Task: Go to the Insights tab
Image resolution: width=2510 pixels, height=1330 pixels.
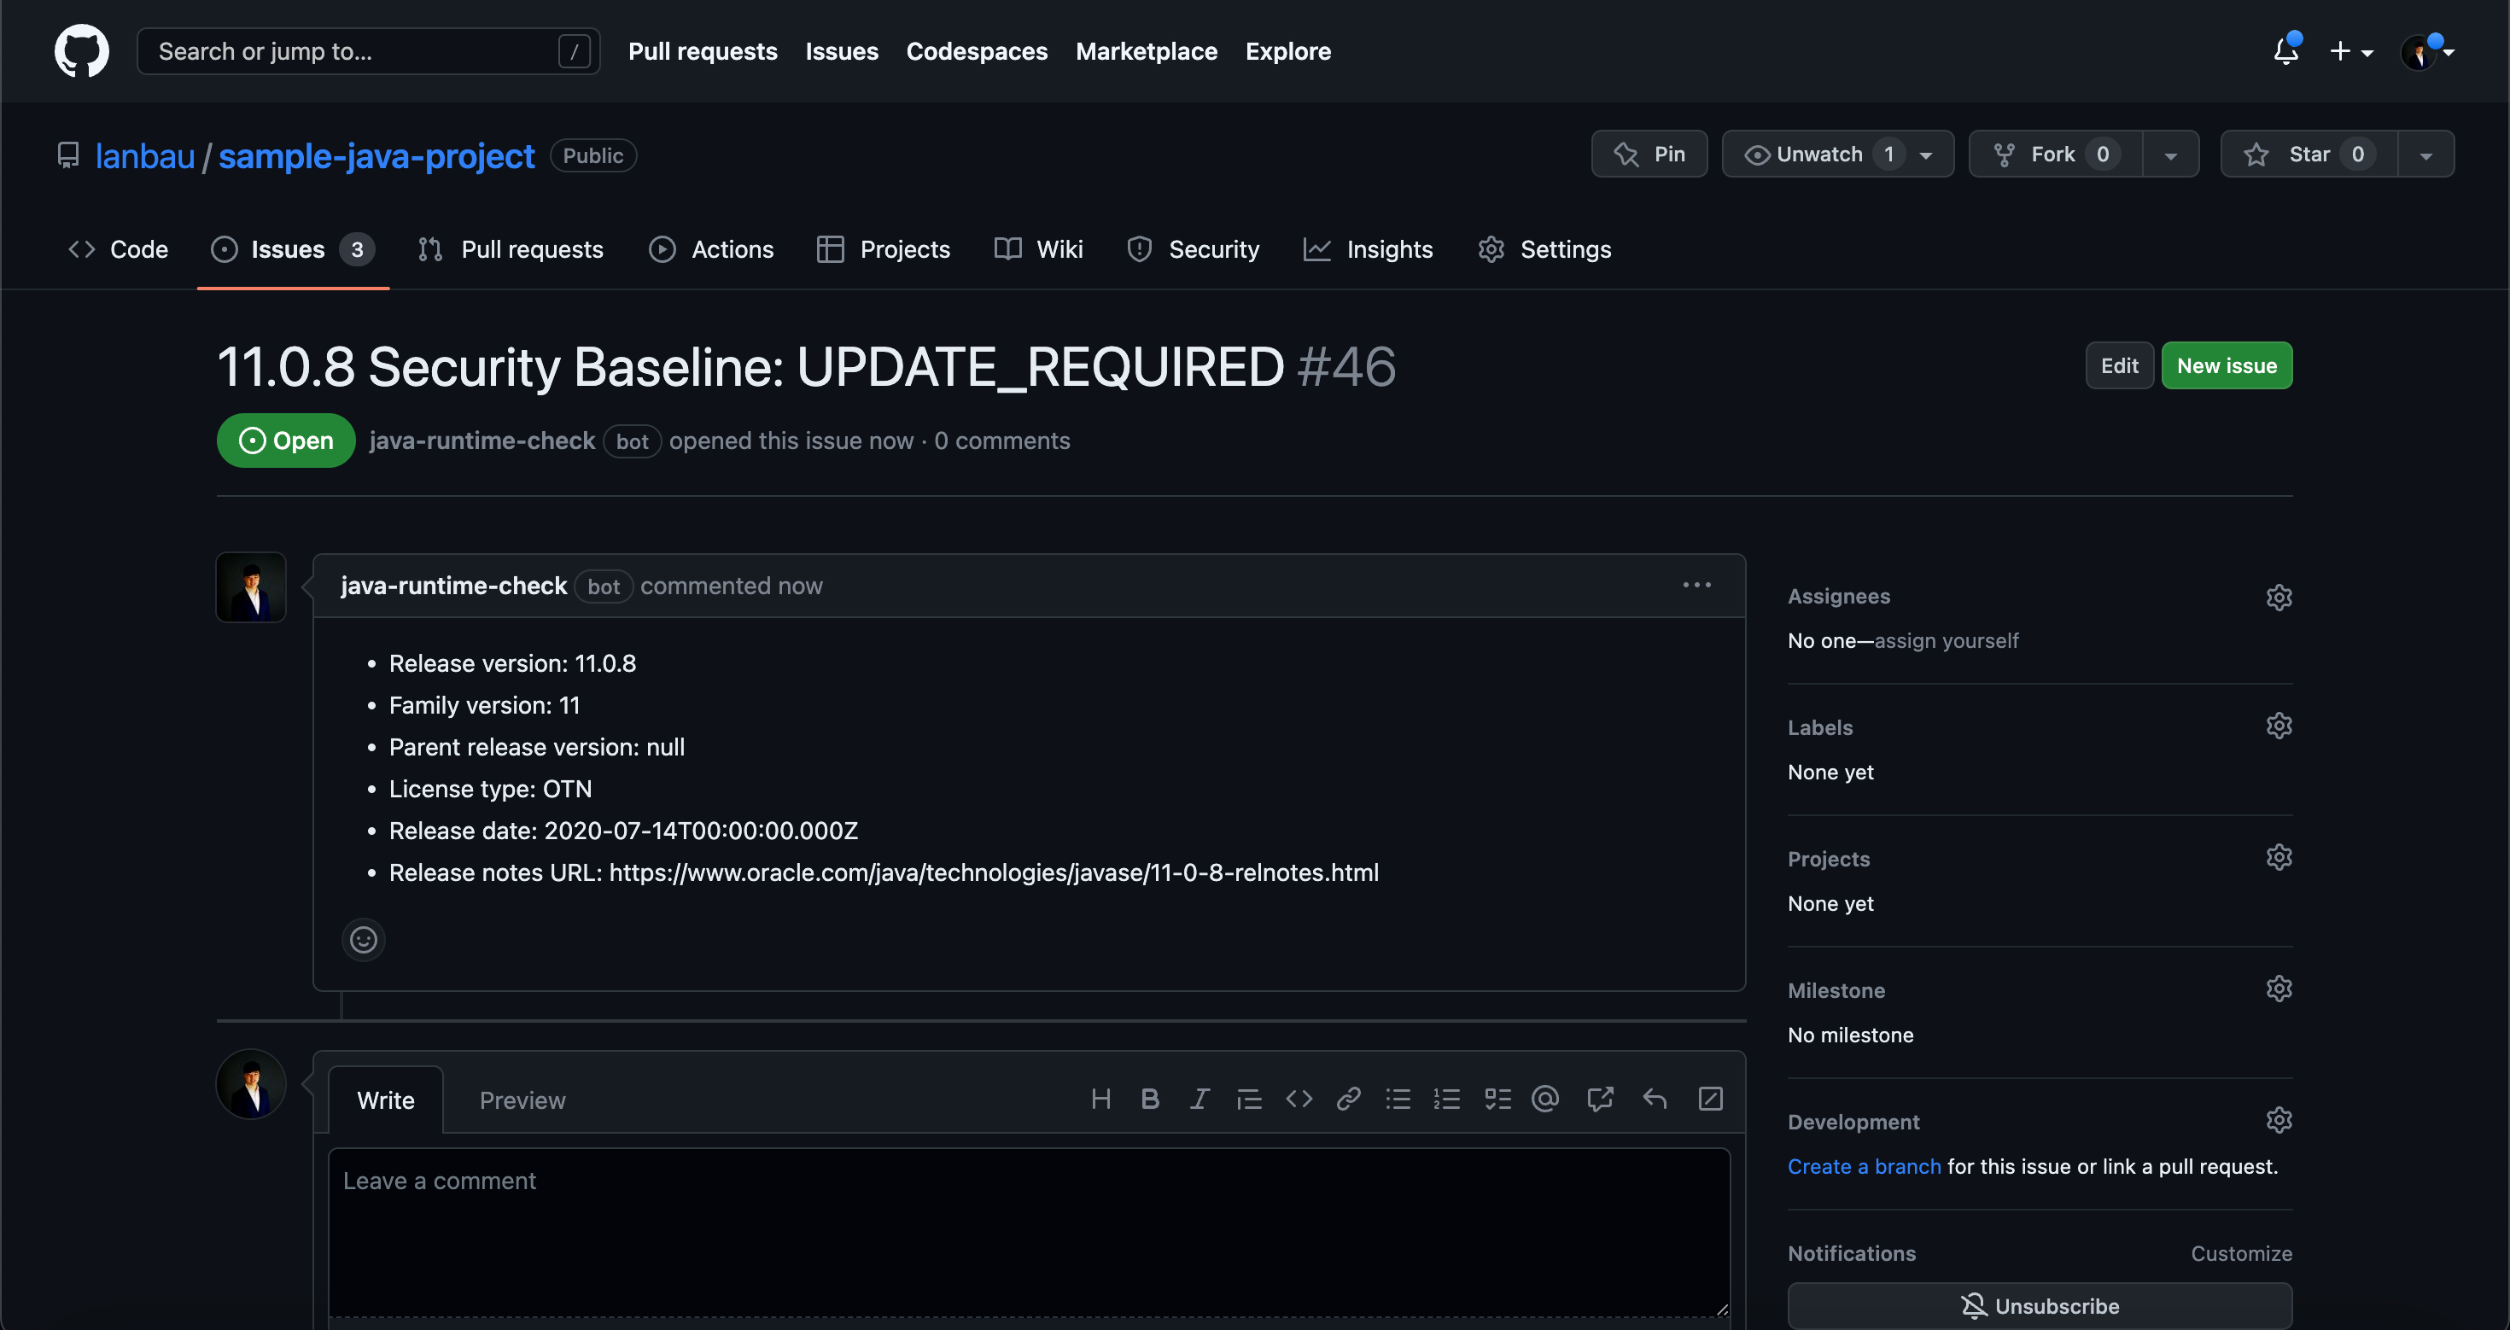Action: [1368, 249]
